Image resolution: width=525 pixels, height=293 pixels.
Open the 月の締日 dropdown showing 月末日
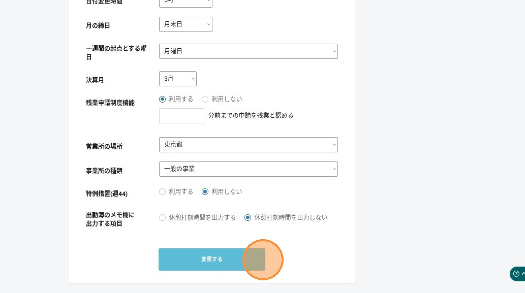pos(186,24)
